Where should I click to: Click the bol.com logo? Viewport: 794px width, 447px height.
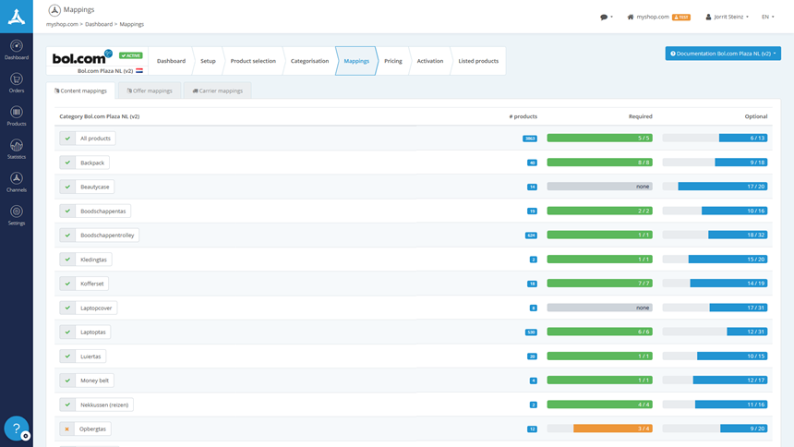[81, 58]
